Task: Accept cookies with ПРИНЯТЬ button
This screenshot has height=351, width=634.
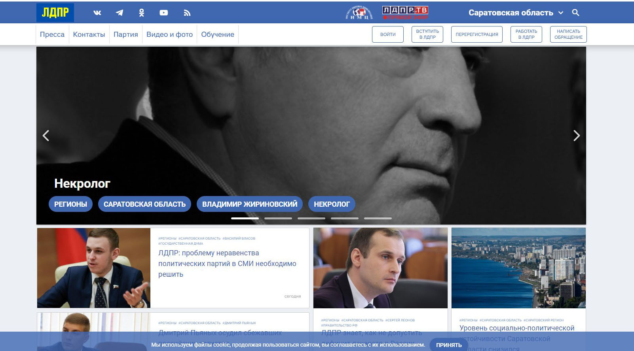Action: click(x=449, y=345)
